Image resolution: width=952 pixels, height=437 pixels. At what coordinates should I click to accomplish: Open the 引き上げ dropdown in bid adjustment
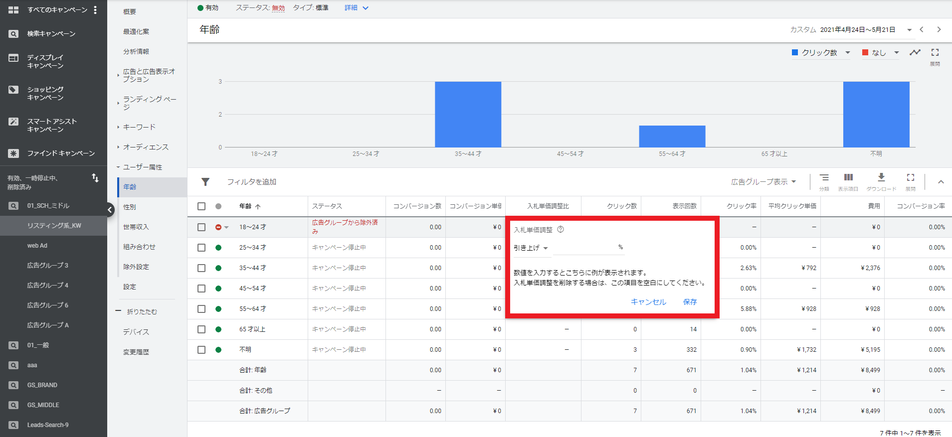point(531,248)
